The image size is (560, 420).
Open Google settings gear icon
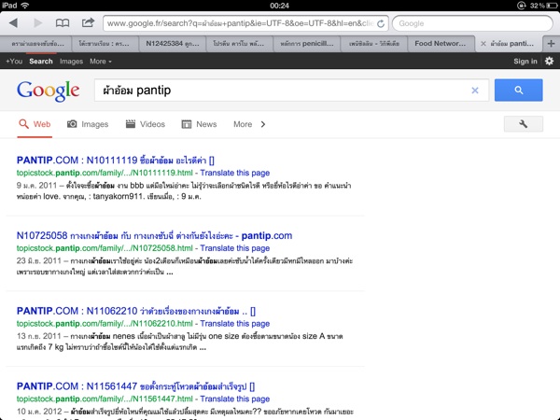(x=549, y=61)
